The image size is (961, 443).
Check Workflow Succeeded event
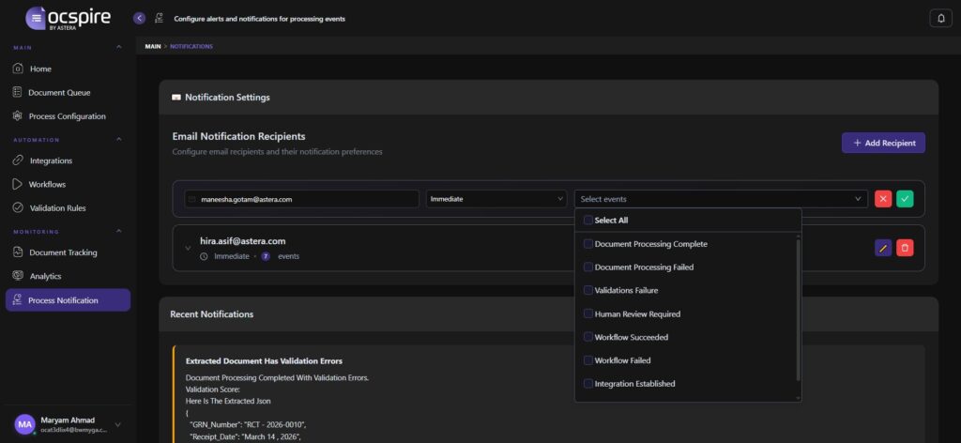click(588, 337)
